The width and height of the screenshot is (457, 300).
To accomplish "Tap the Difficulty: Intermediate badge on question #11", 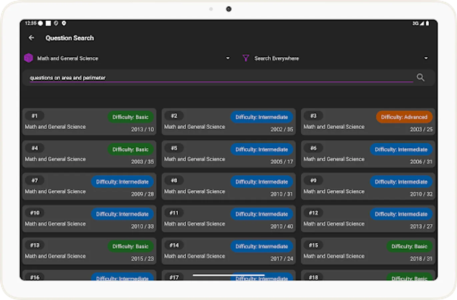I will [x=262, y=214].
